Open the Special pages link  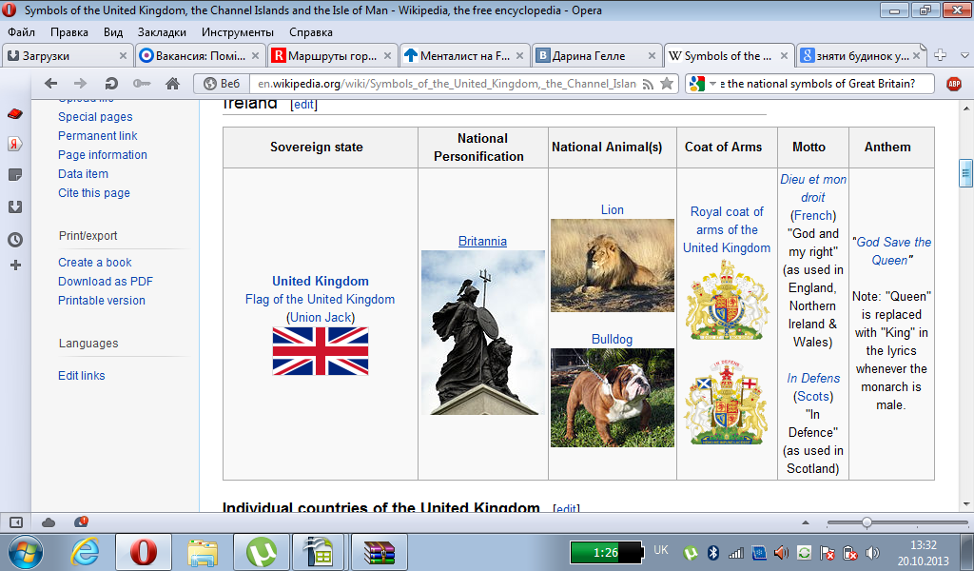pyautogui.click(x=95, y=117)
